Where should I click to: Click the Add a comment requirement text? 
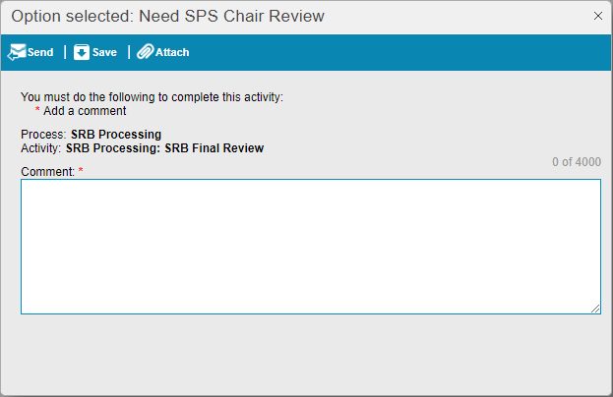click(x=85, y=111)
